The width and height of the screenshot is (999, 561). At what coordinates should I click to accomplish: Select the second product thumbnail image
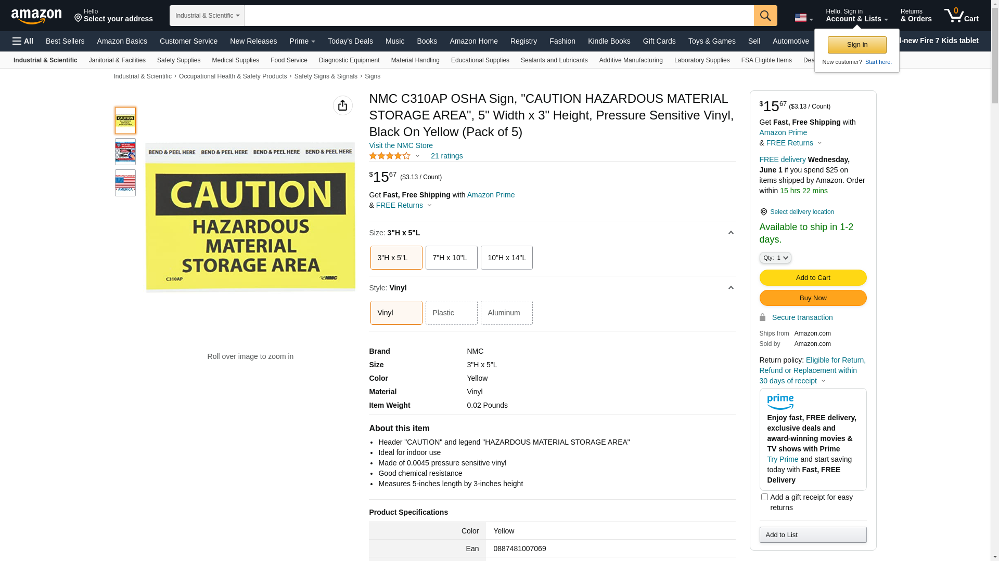point(125,152)
